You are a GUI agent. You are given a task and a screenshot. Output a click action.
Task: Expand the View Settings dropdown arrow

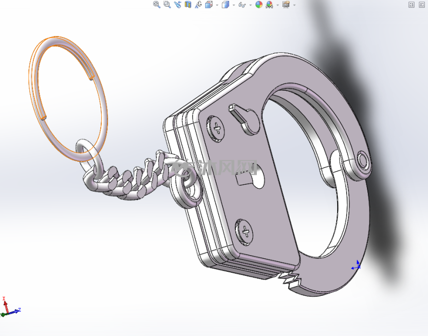pyautogui.click(x=294, y=5)
